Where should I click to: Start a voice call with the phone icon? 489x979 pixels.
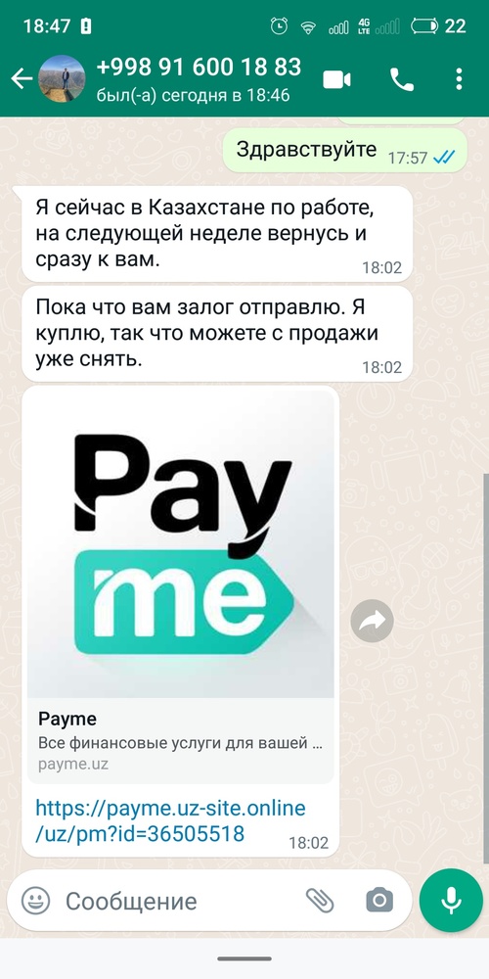coord(401,80)
